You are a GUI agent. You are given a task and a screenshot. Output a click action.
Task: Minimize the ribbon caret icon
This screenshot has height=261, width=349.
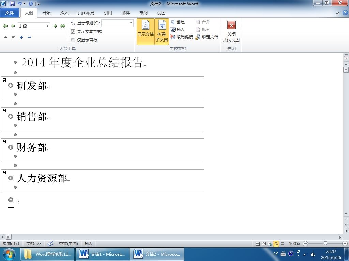338,13
